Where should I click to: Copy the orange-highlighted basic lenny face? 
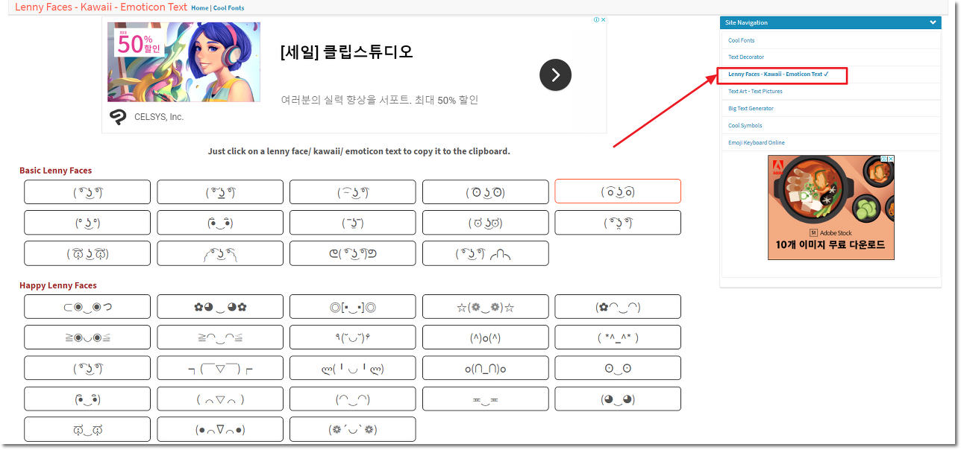[x=617, y=191]
